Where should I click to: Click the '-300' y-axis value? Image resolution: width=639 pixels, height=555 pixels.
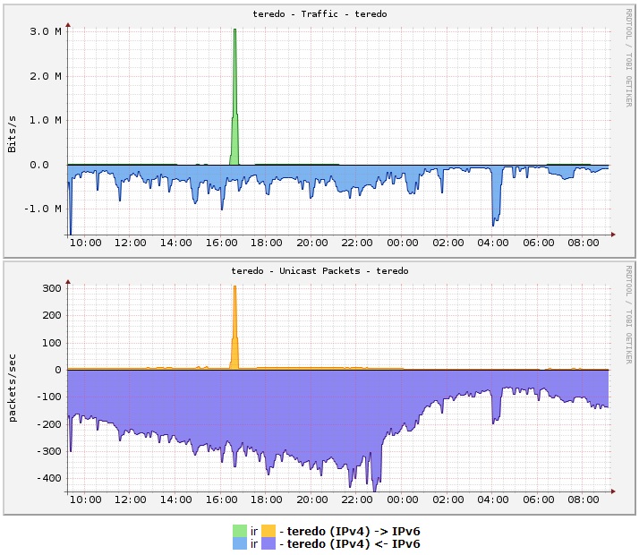[x=49, y=451]
